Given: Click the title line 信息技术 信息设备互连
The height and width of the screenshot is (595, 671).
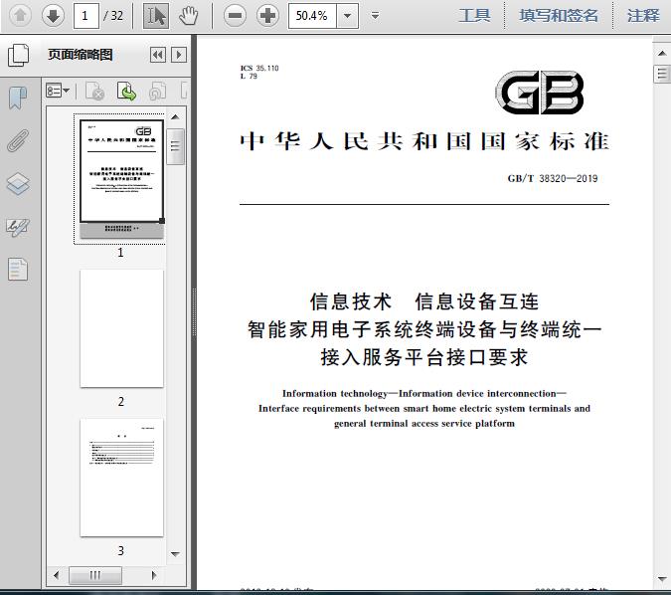Looking at the screenshot, I should [424, 301].
